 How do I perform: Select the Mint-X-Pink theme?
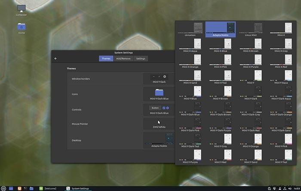coord(220,61)
